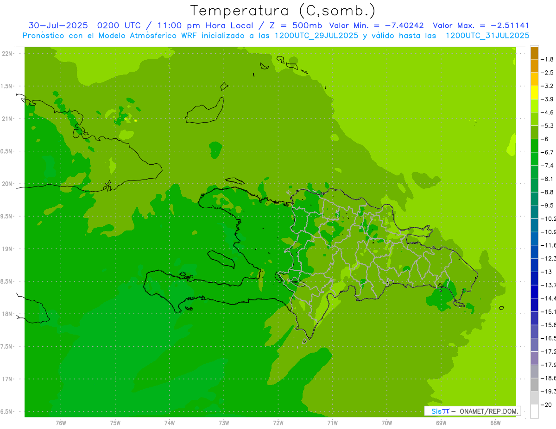Image resolution: width=556 pixels, height=429 pixels.
Task: Pick the lime swatch between -3.9 and -4.6
Action: (x=534, y=106)
